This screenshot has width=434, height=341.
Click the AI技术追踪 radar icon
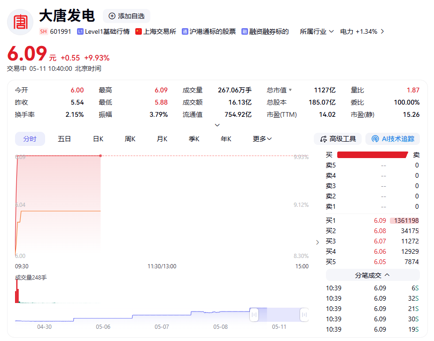(x=375, y=139)
